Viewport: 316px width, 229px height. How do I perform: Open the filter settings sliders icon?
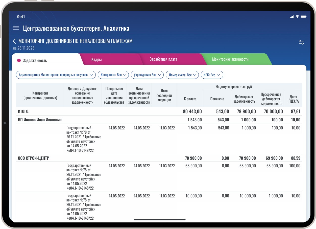[301, 42]
